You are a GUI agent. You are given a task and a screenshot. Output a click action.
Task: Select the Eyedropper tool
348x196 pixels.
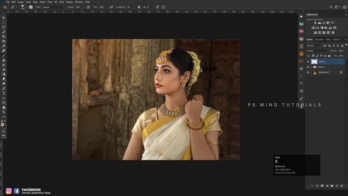(x=4, y=46)
